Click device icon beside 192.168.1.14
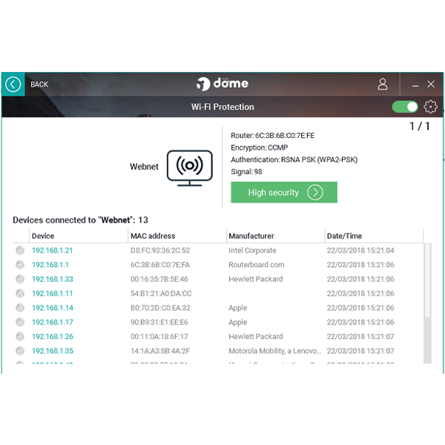 coord(20,308)
